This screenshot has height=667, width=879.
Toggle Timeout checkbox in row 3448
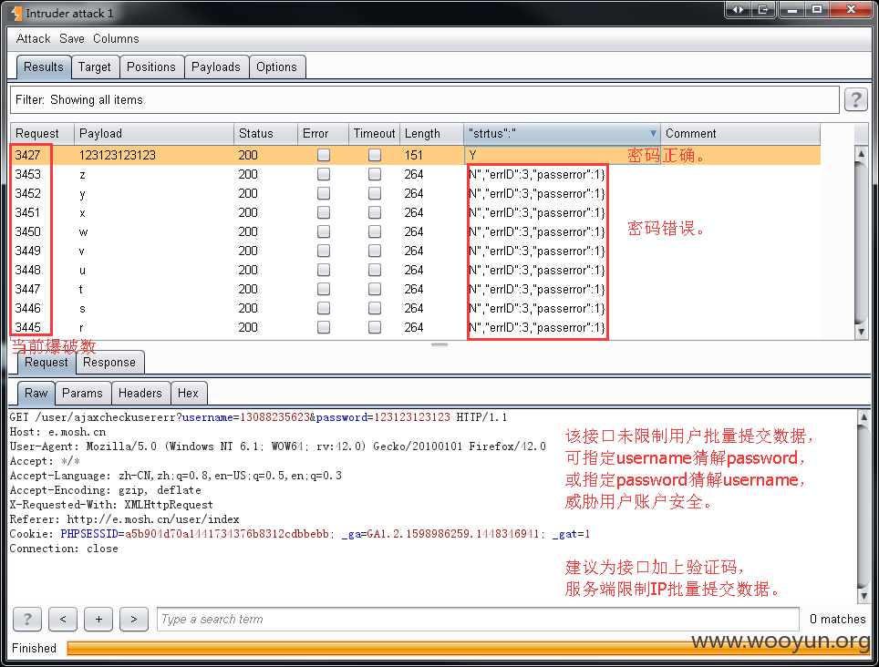tap(375, 270)
